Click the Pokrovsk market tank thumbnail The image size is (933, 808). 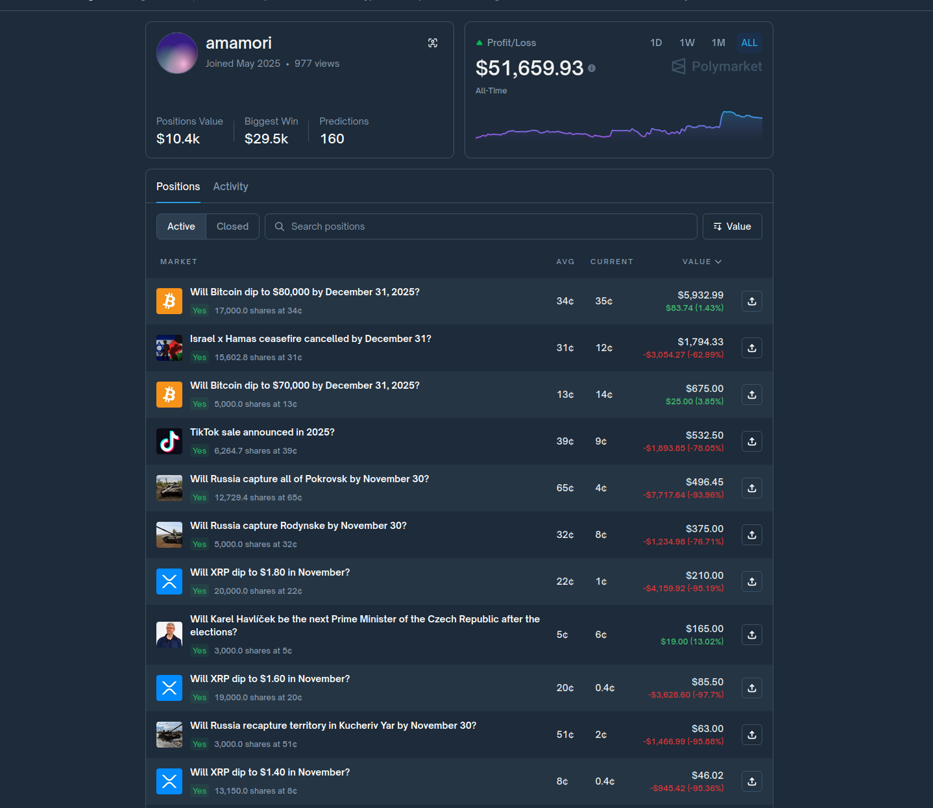169,488
